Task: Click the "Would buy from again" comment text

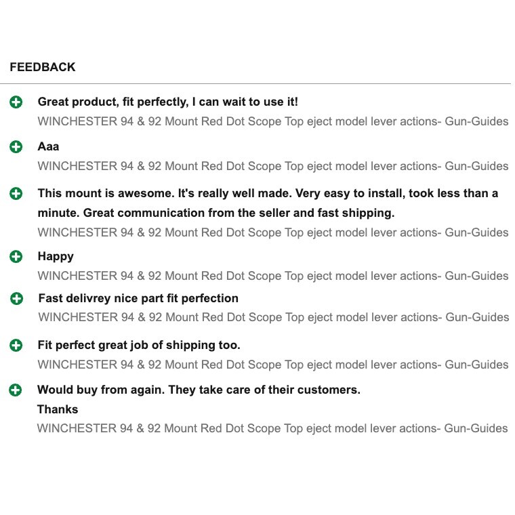Action: tap(199, 390)
